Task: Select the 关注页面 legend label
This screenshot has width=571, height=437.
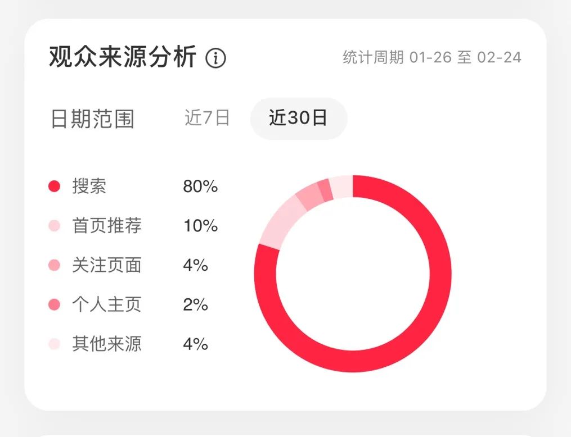Action: (x=107, y=265)
